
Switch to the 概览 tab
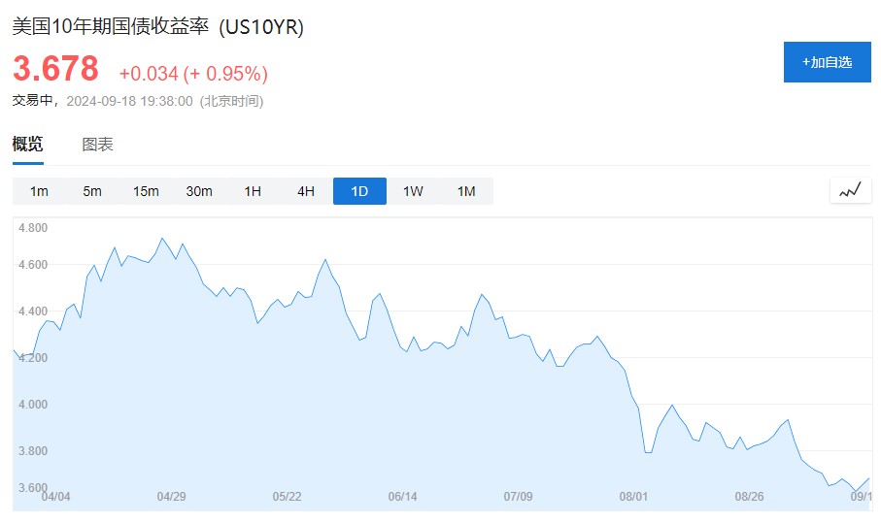(27, 145)
